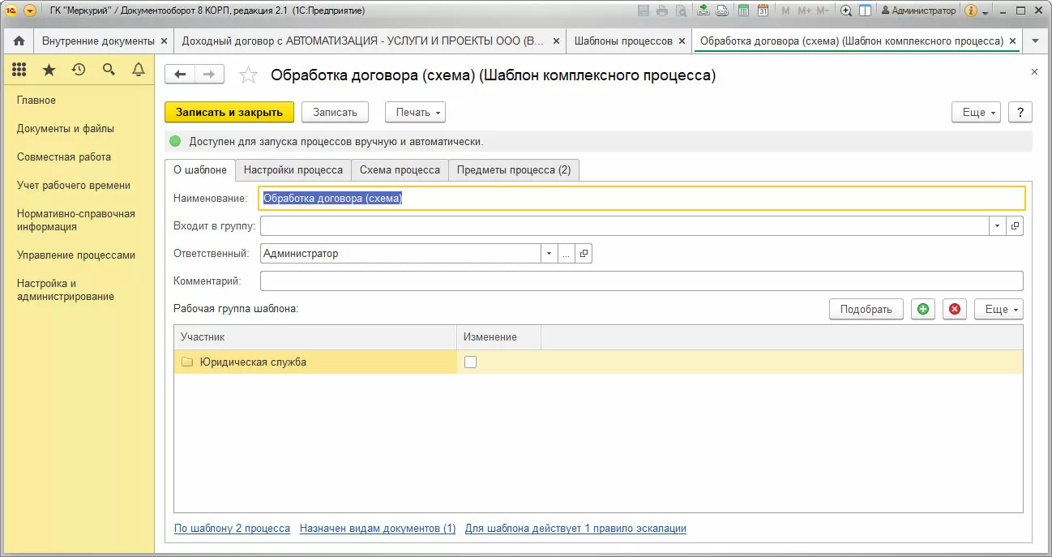Toggle Изменение checkbox for Юридическая служба
Screen dimensions: 1052x557
click(x=470, y=362)
